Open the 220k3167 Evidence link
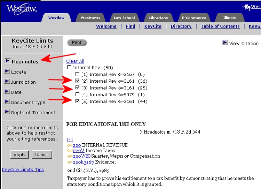Viewport: 261px width, 189px height. (84, 162)
